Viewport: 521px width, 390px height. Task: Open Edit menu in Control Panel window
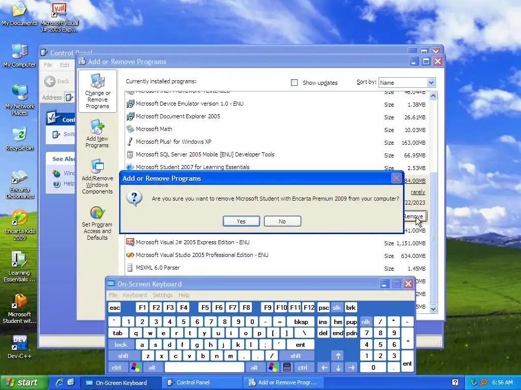pyautogui.click(x=65, y=65)
